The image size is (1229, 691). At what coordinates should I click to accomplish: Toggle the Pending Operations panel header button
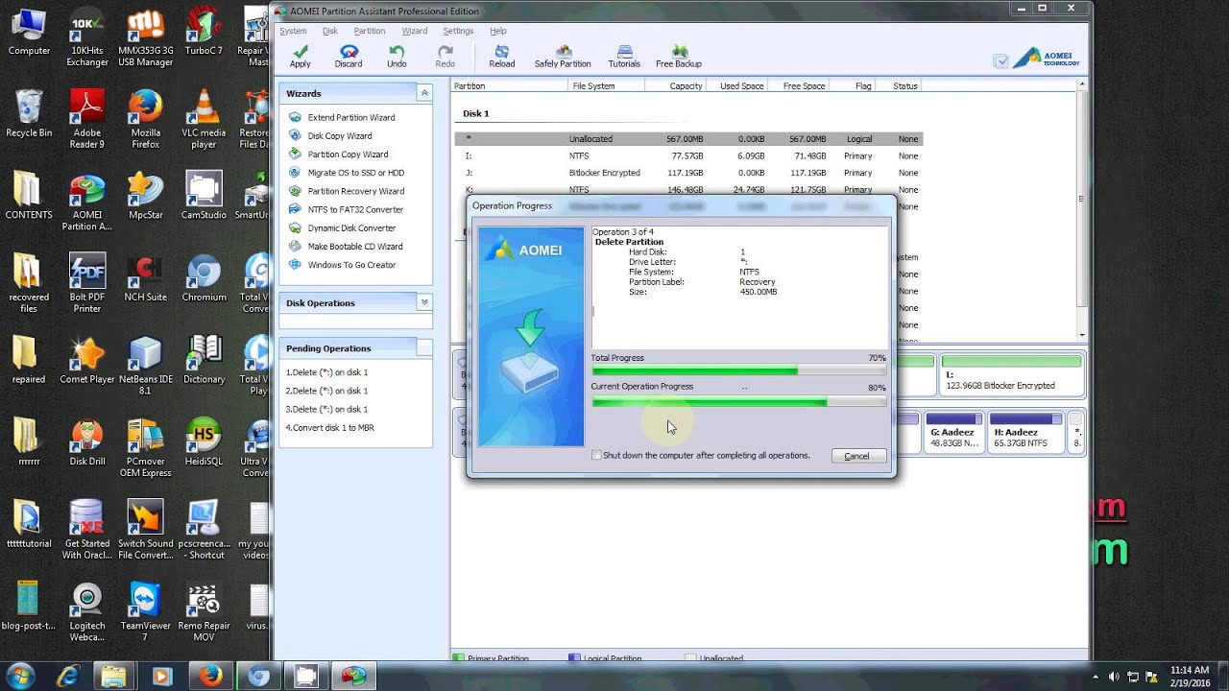pyautogui.click(x=423, y=347)
